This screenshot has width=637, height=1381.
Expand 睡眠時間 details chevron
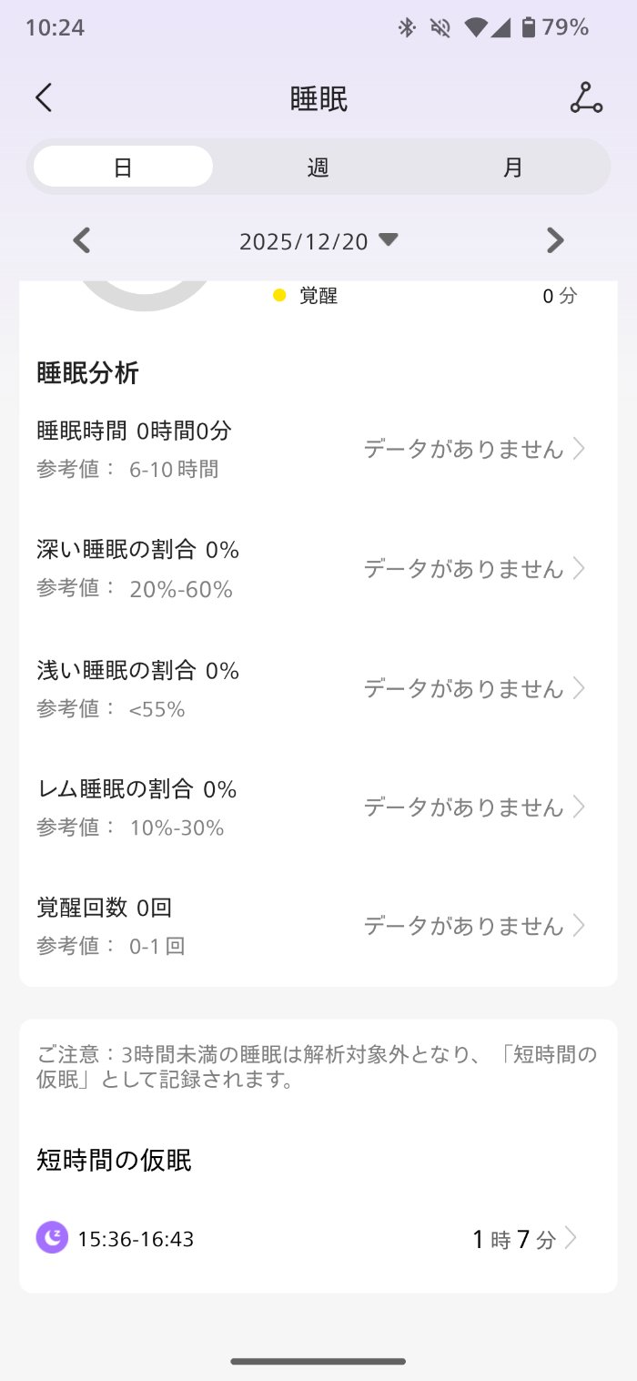tap(579, 449)
